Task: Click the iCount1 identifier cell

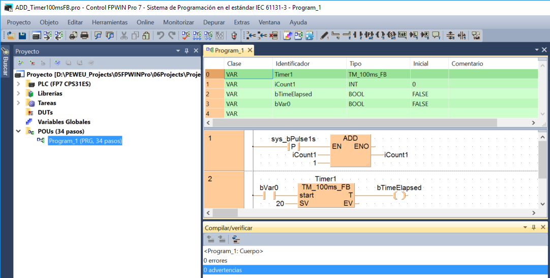Action: [x=310, y=84]
